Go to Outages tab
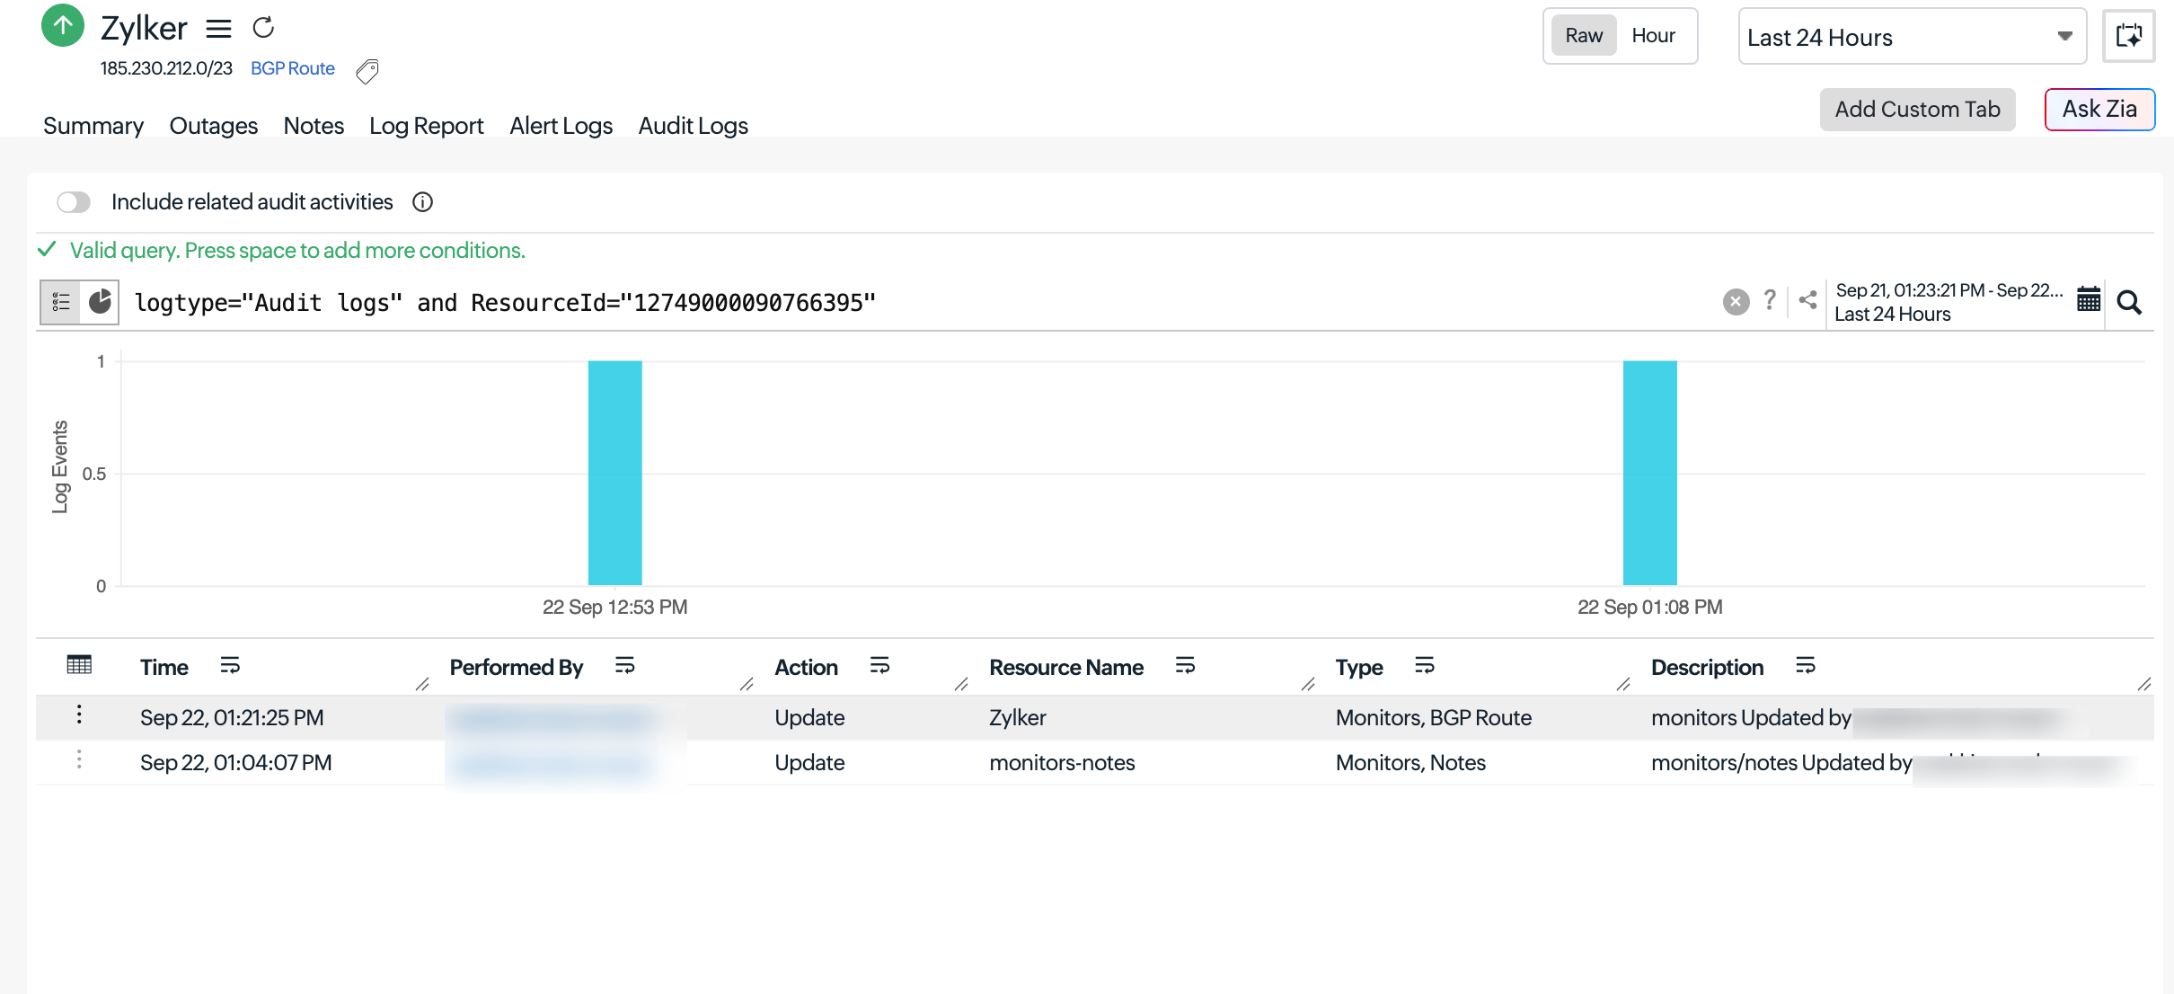This screenshot has height=994, width=2174. tap(214, 126)
